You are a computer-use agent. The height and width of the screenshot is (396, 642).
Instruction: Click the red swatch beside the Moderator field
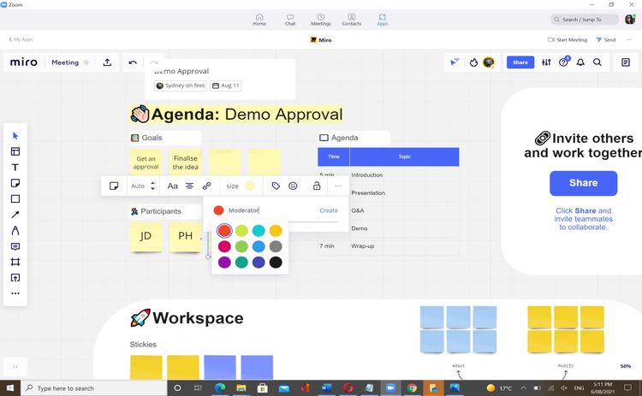pyautogui.click(x=218, y=210)
